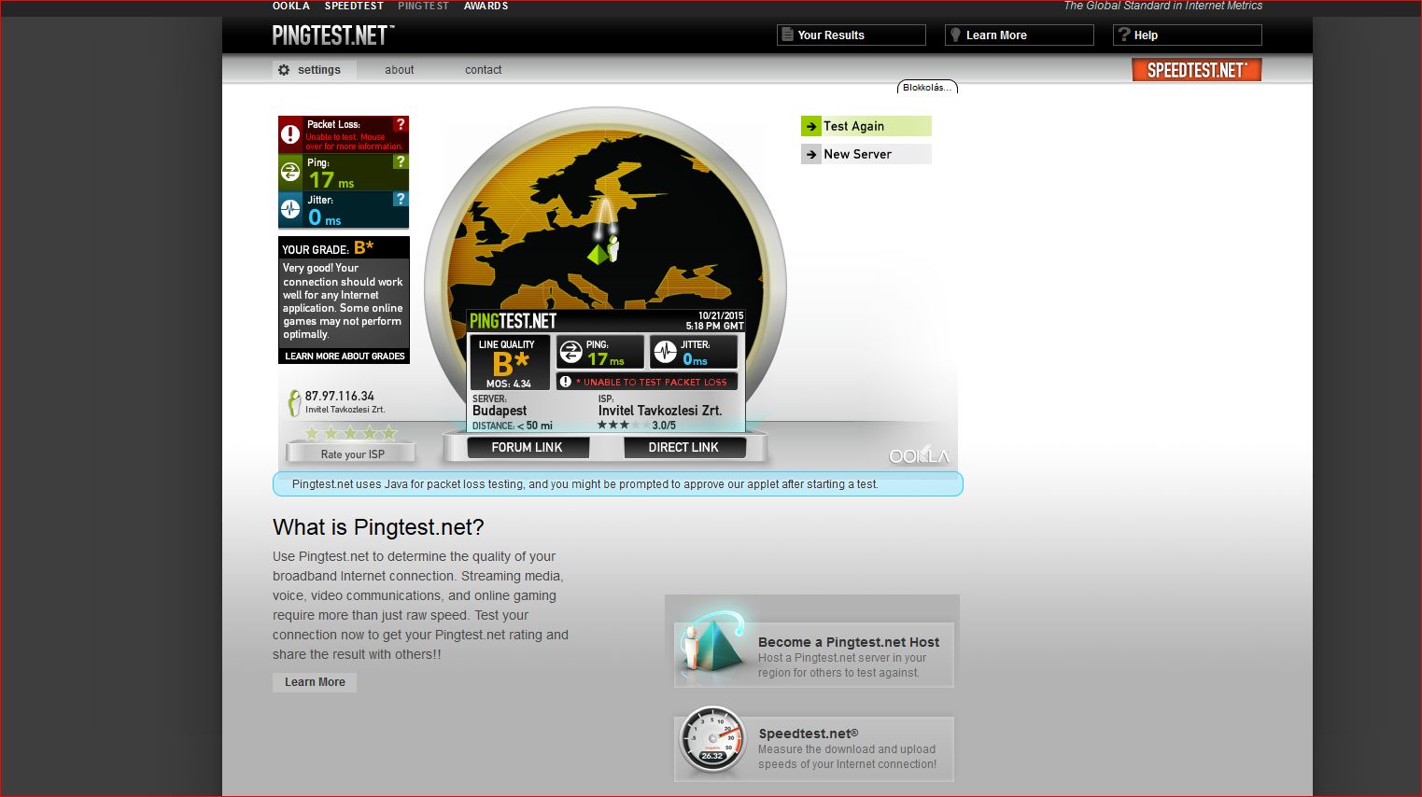Click the OOKLA logo on the widget

coord(919,455)
